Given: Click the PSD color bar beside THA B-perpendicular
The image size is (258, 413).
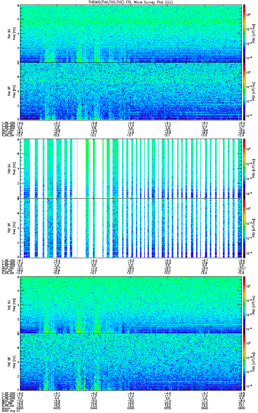Looking at the screenshot, I should coord(244,33).
